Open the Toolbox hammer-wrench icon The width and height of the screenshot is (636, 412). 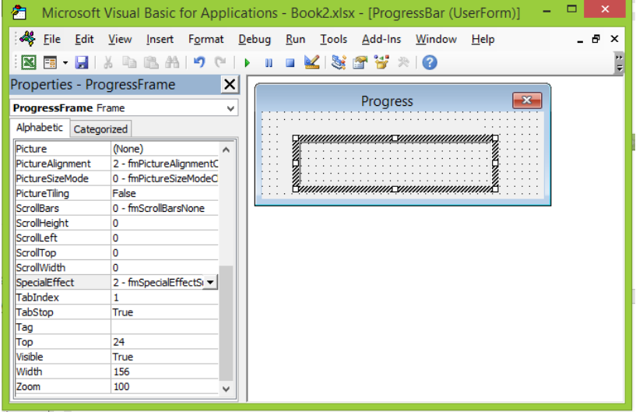tap(403, 62)
